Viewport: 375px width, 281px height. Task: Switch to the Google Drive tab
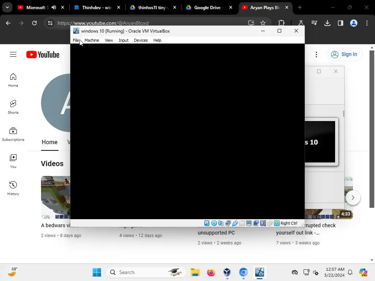[209, 8]
